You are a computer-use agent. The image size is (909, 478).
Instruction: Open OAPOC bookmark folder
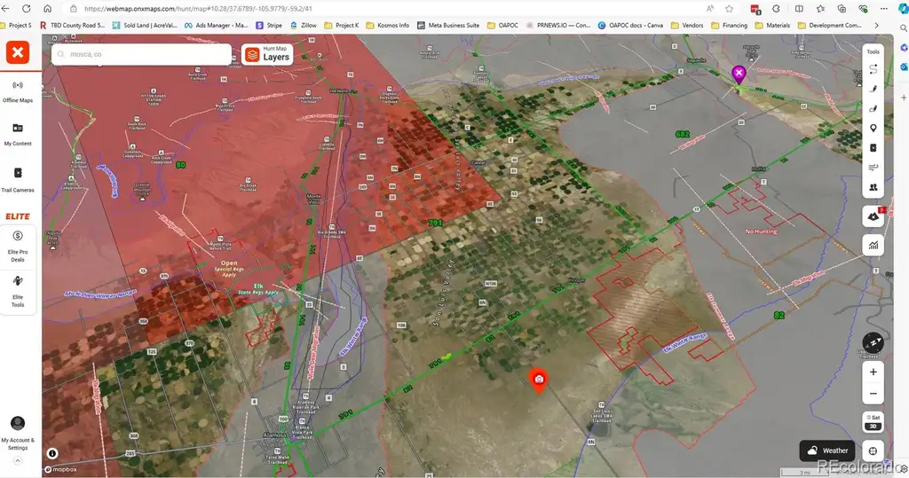502,26
